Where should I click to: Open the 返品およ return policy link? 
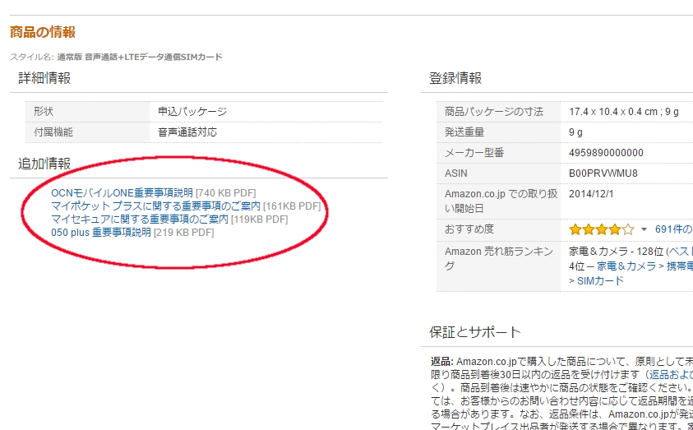[671, 374]
